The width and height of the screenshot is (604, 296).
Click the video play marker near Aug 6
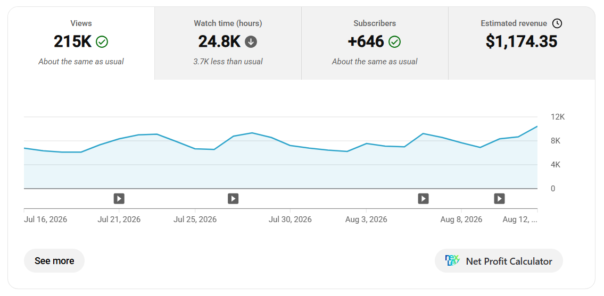pyautogui.click(x=424, y=199)
